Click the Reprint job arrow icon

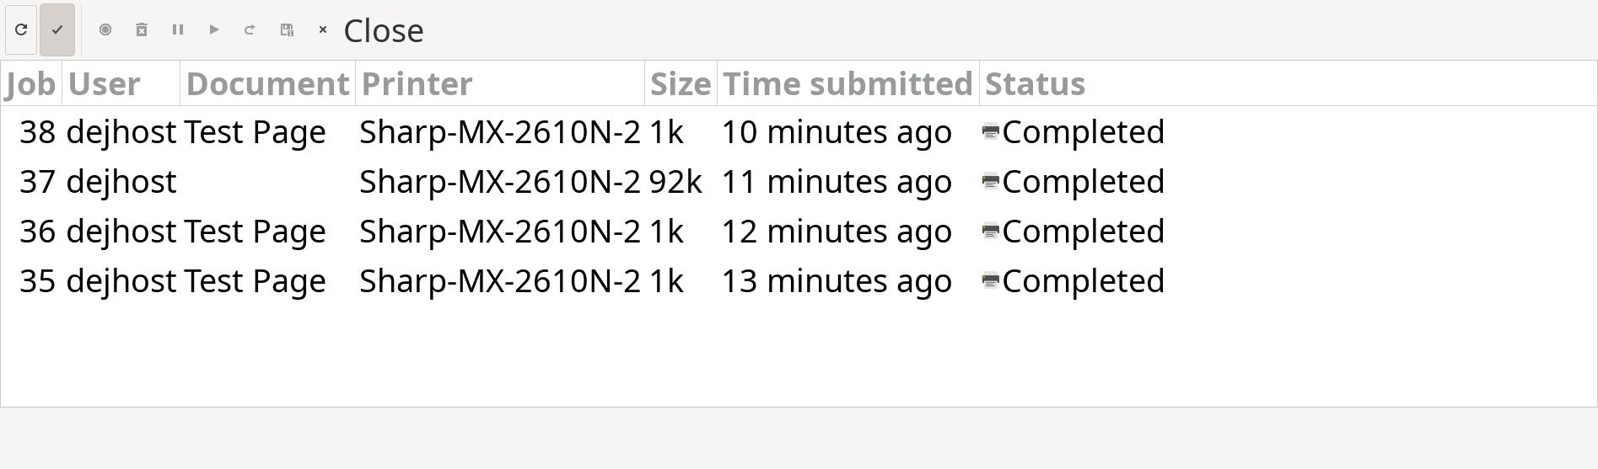(x=250, y=29)
